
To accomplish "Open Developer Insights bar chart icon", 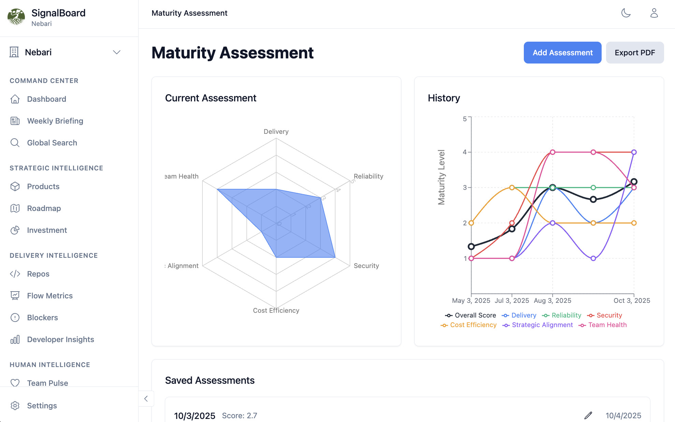I will coord(15,339).
